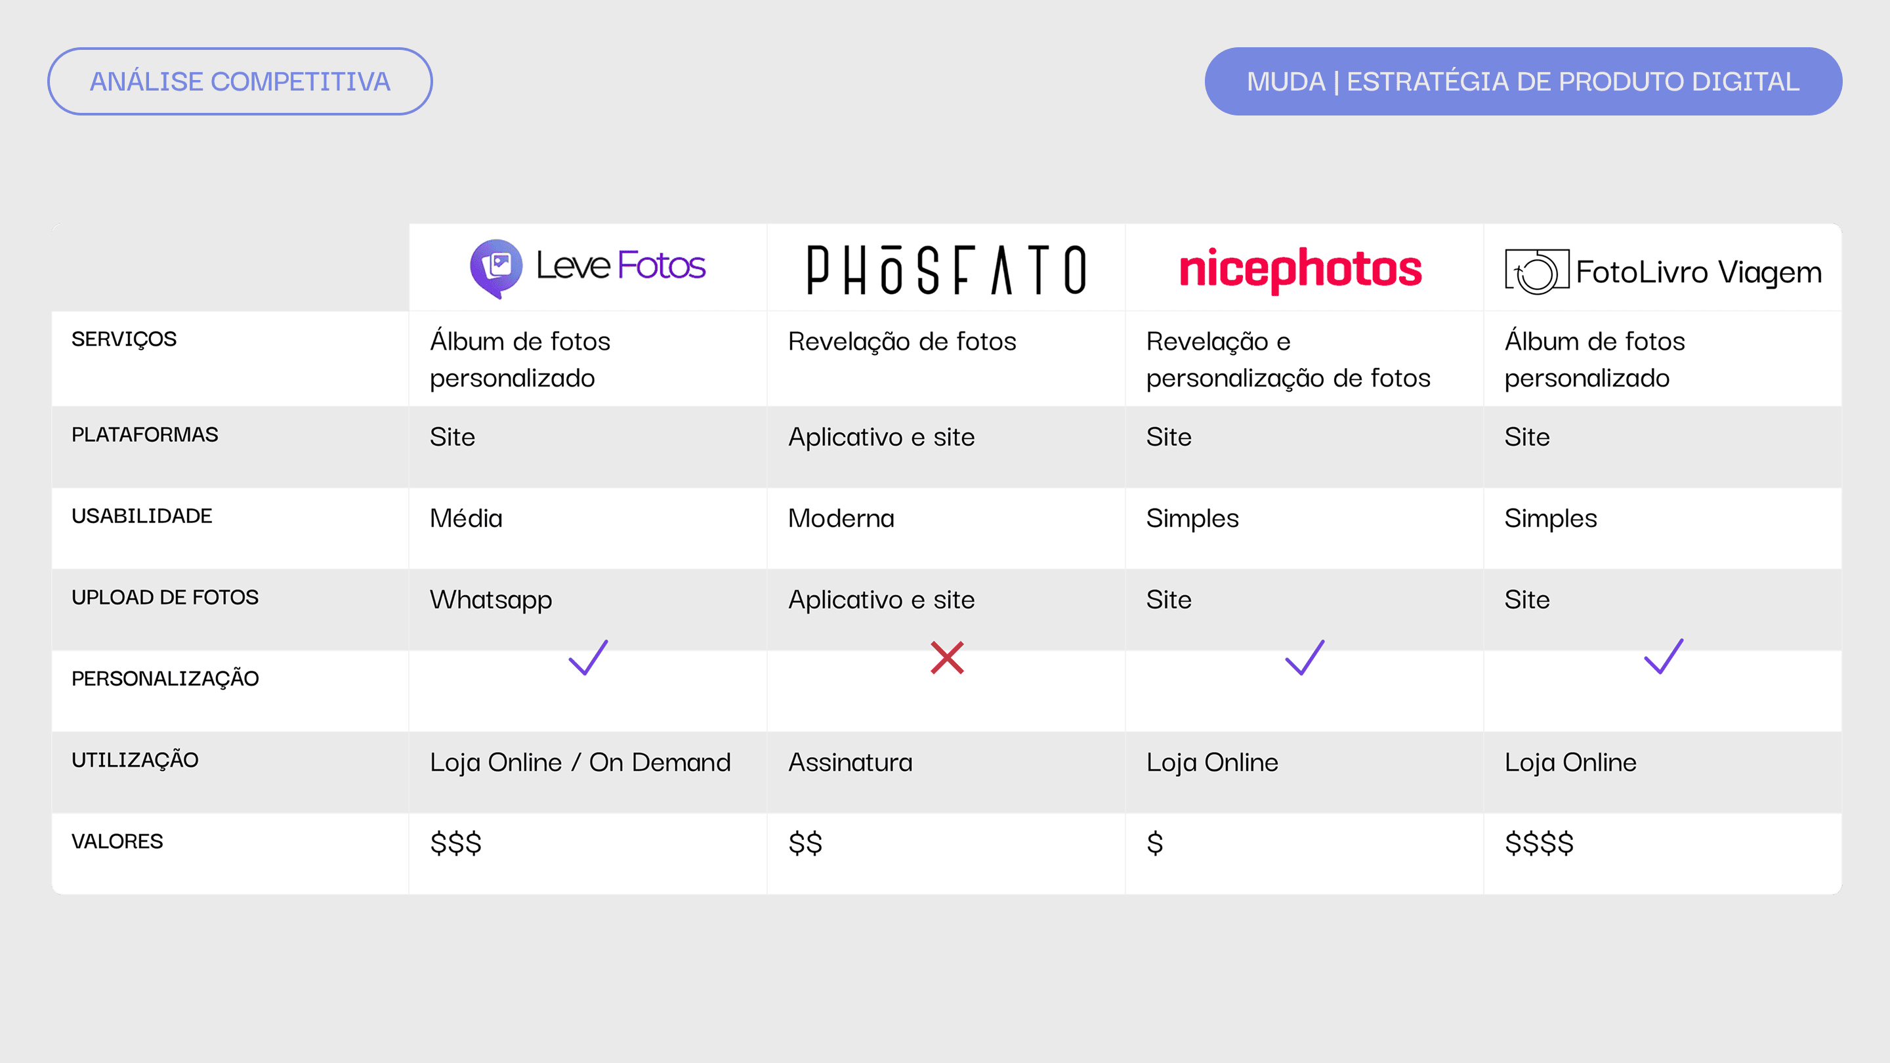Click the FotoLivro Viagem personalização checkmark

pos(1664,656)
